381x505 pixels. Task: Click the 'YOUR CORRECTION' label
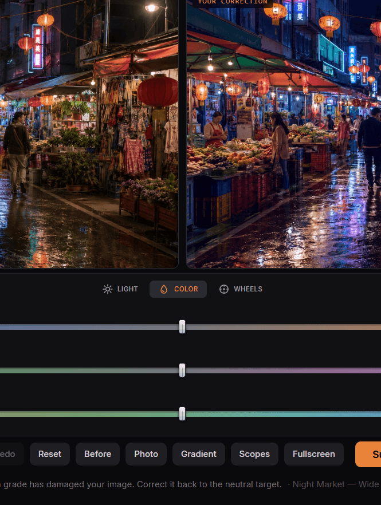pos(233,2)
